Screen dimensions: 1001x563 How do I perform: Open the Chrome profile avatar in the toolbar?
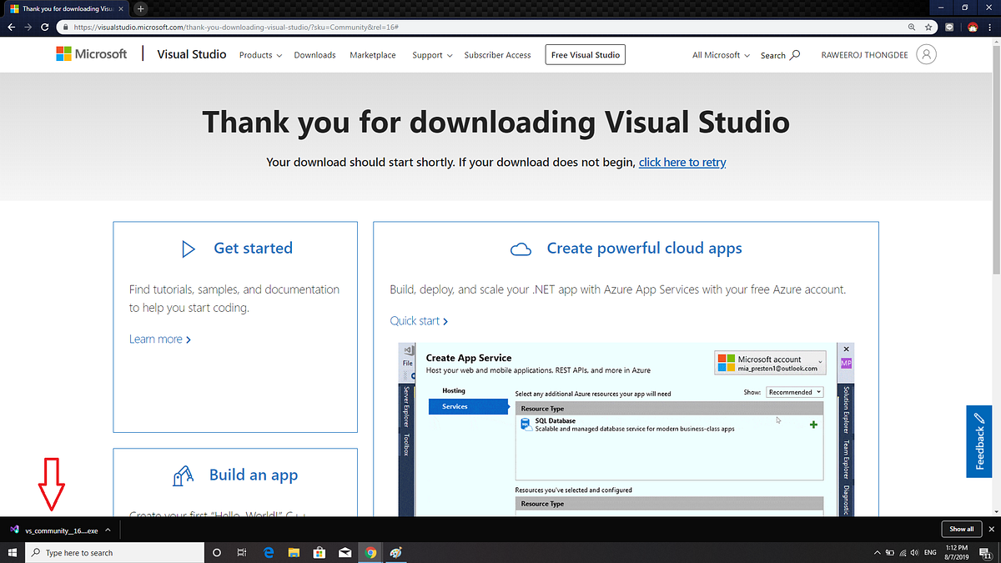point(972,27)
